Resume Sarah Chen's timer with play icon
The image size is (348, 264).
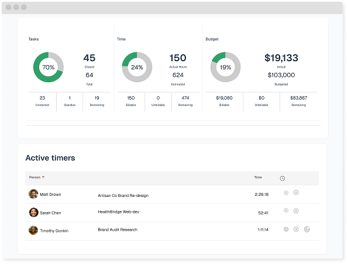286,210
